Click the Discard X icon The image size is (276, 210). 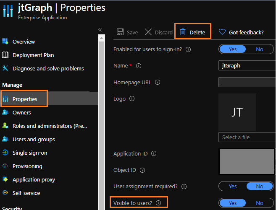148,32
